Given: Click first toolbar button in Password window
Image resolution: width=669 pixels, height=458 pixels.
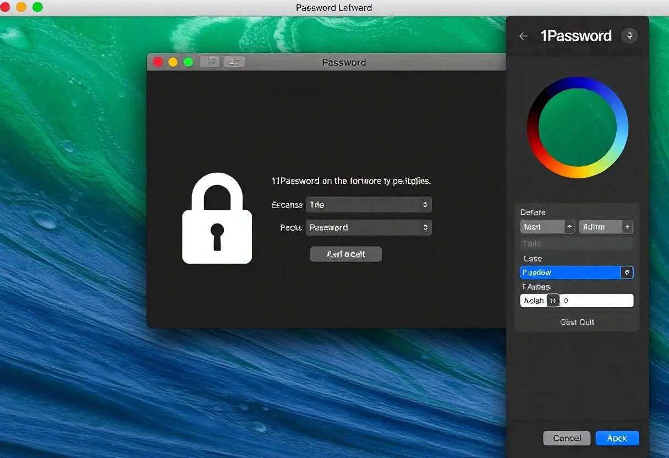Looking at the screenshot, I should tap(210, 62).
